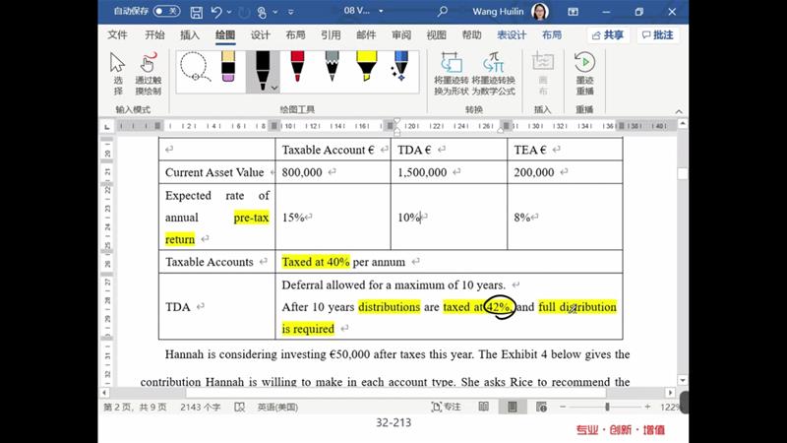787x443 pixels.
Task: Switch to the 插入 tab
Action: [x=190, y=34]
